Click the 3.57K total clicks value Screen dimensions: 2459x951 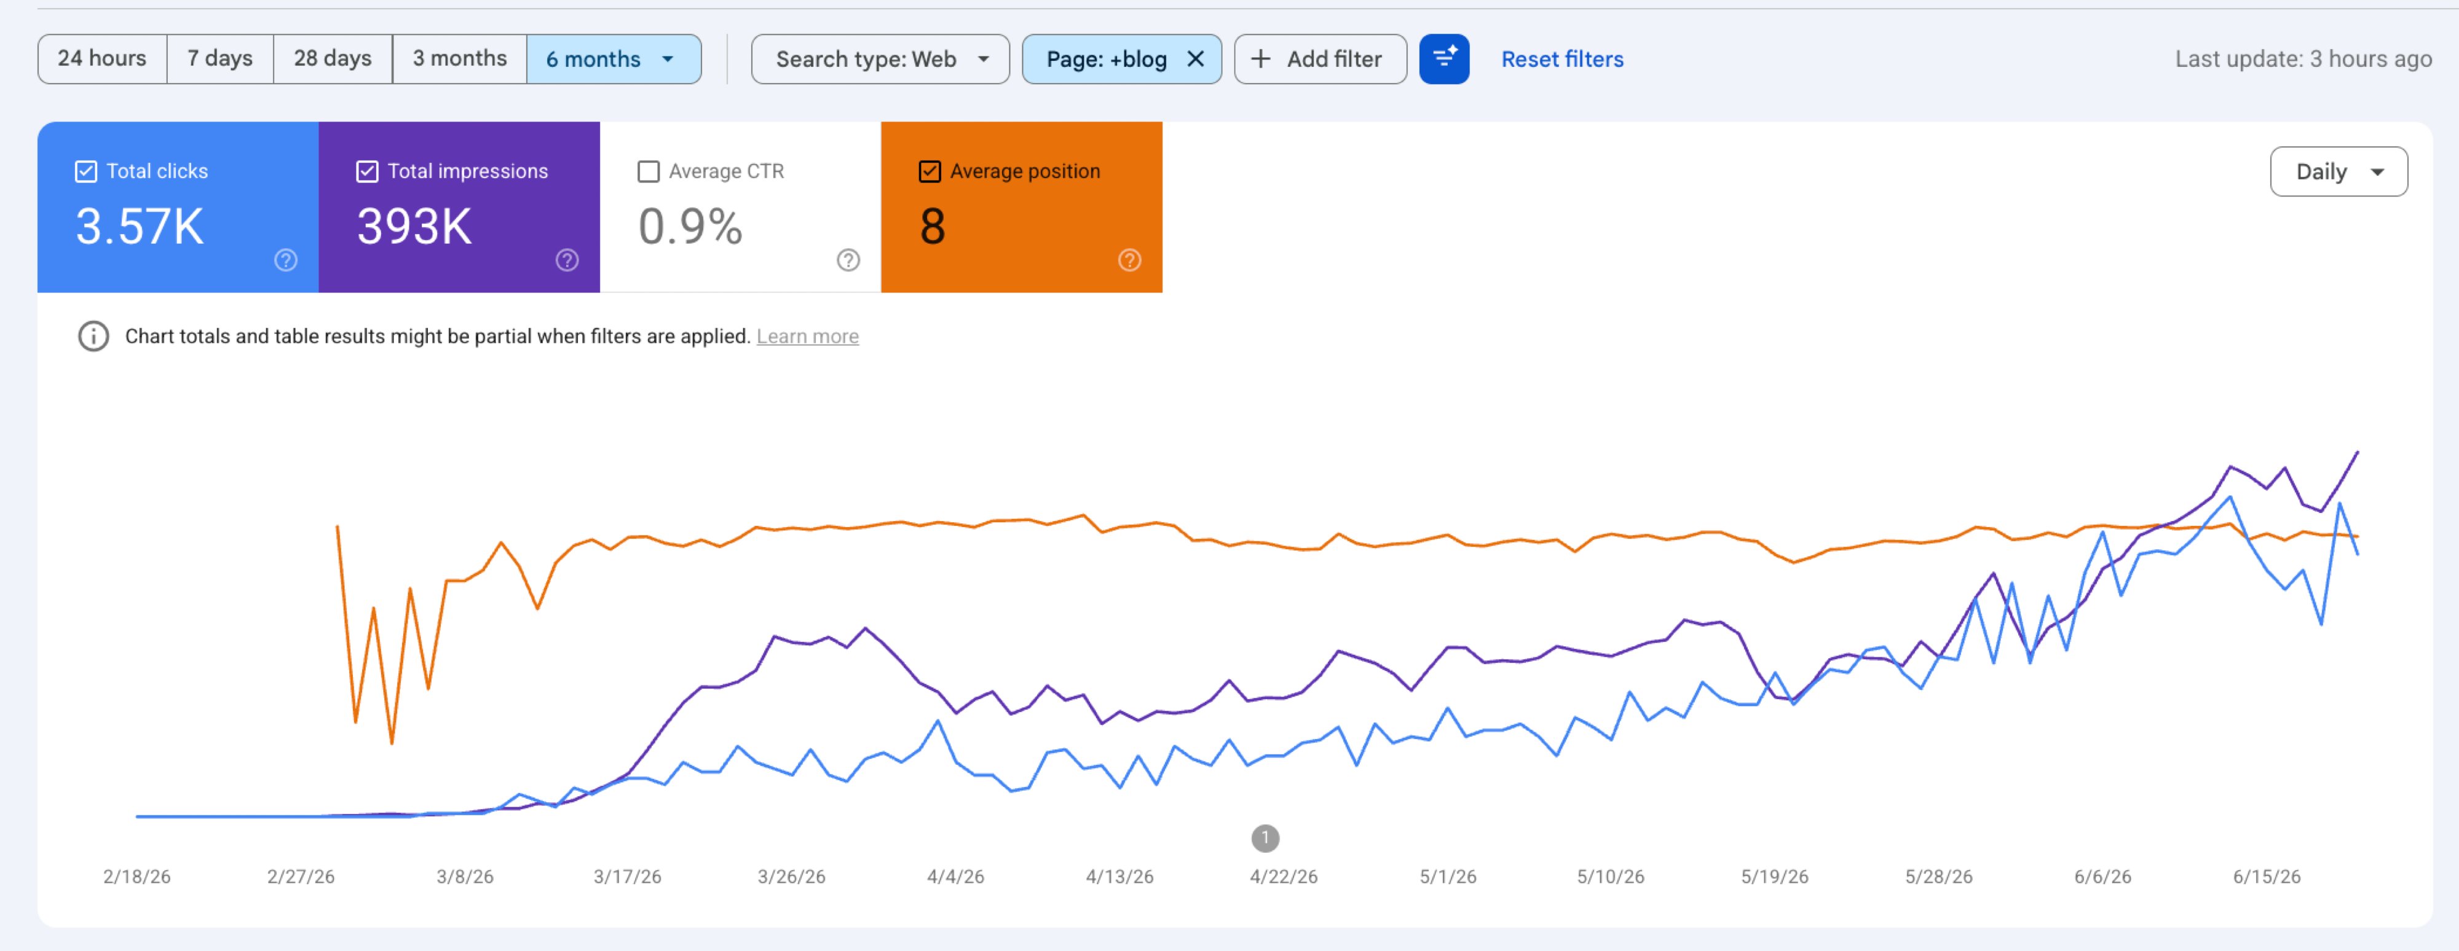coord(140,227)
